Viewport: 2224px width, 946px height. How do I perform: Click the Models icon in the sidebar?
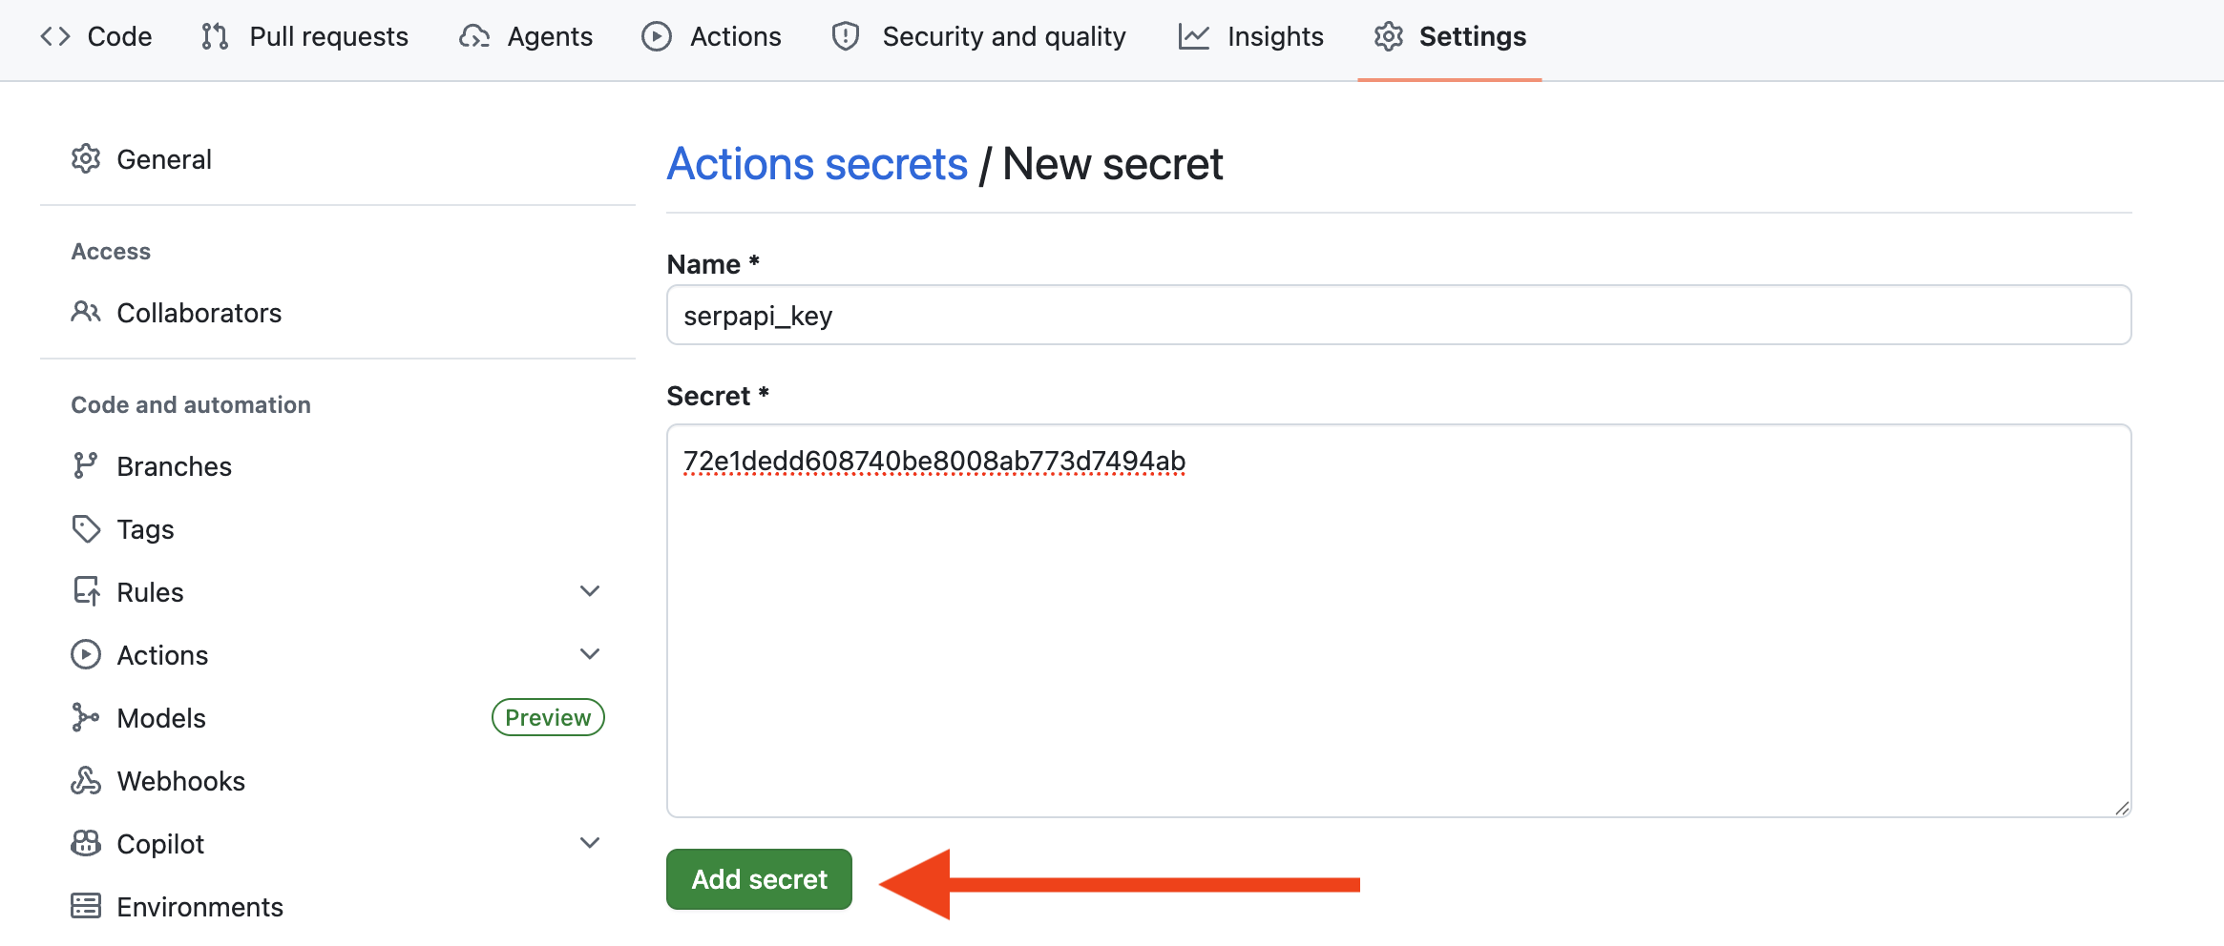click(85, 717)
